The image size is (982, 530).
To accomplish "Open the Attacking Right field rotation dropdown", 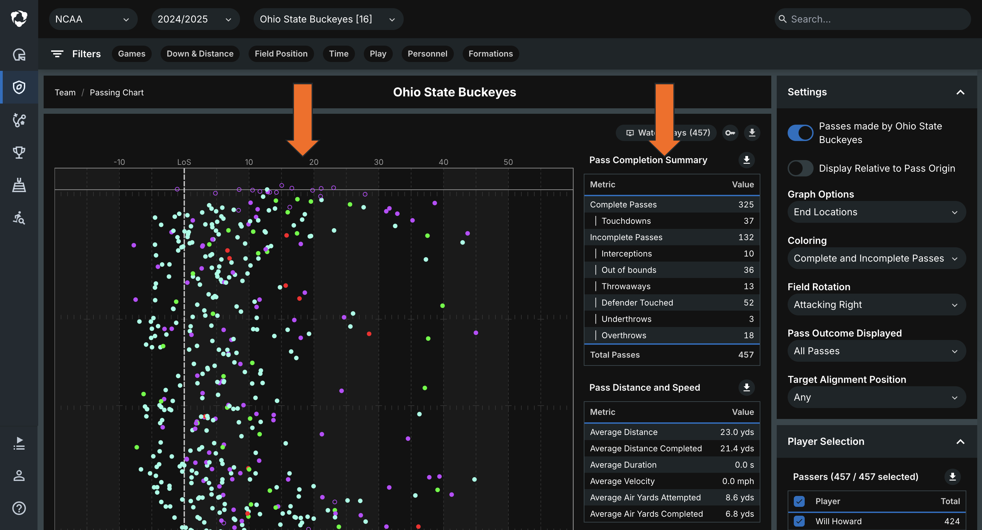I will (876, 305).
